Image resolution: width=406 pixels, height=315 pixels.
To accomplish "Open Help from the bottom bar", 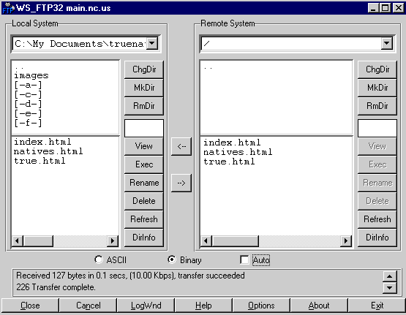I will 203,305.
